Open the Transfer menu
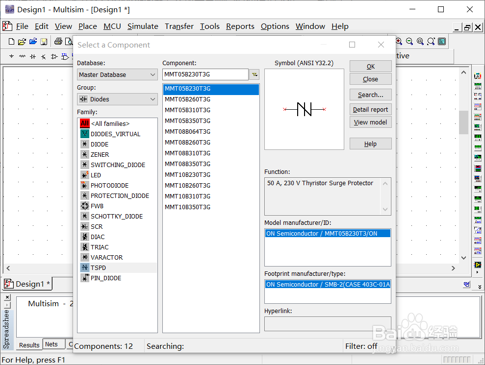This screenshot has height=365, width=485. tap(179, 26)
